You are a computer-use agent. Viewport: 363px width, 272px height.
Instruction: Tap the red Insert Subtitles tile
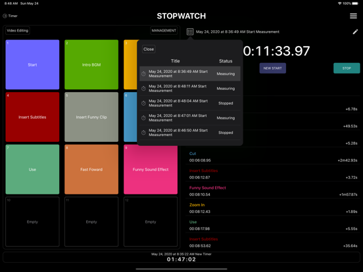(x=32, y=117)
